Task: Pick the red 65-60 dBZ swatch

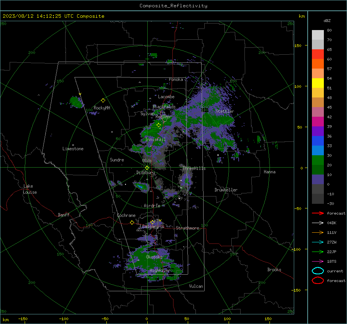Action: click(318, 54)
